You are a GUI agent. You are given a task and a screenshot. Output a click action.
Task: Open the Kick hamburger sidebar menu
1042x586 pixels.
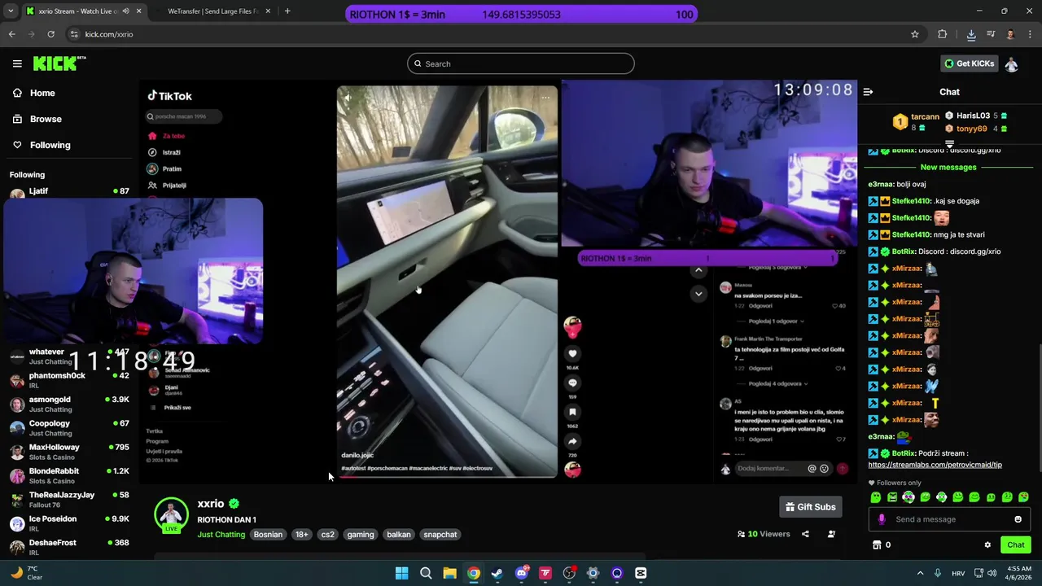(17, 63)
